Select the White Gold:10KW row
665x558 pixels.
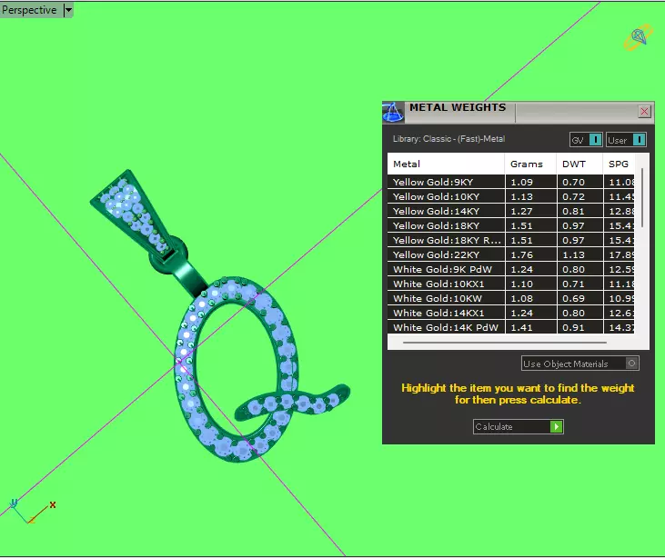click(x=510, y=298)
